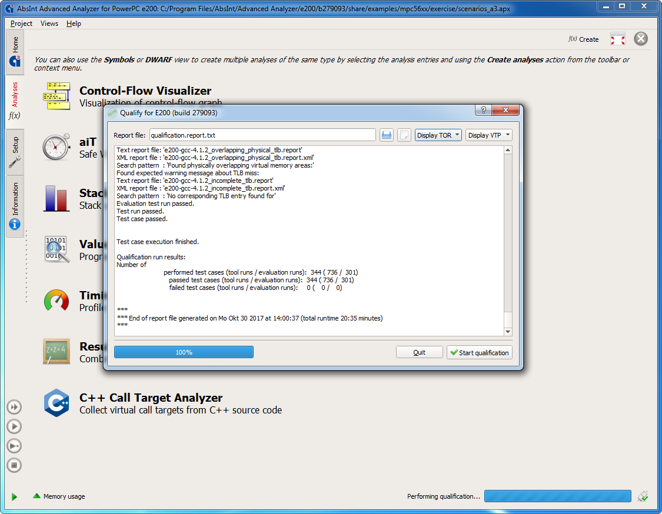
Task: Click the copy report icon beside save
Action: [404, 135]
